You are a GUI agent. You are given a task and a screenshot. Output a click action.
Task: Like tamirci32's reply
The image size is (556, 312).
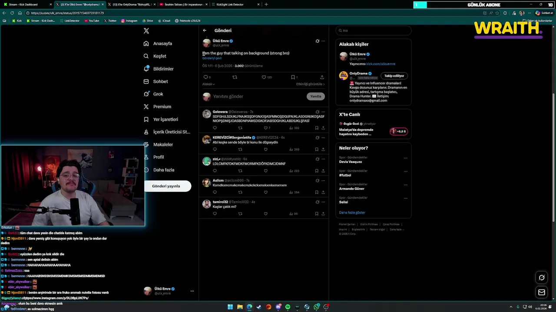(x=266, y=214)
